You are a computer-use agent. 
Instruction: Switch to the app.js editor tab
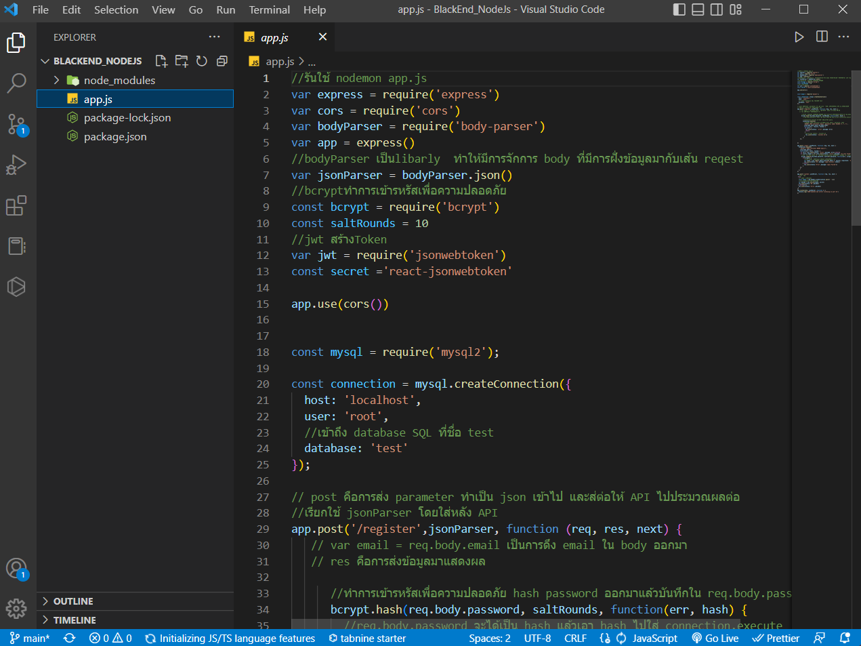[x=274, y=37]
